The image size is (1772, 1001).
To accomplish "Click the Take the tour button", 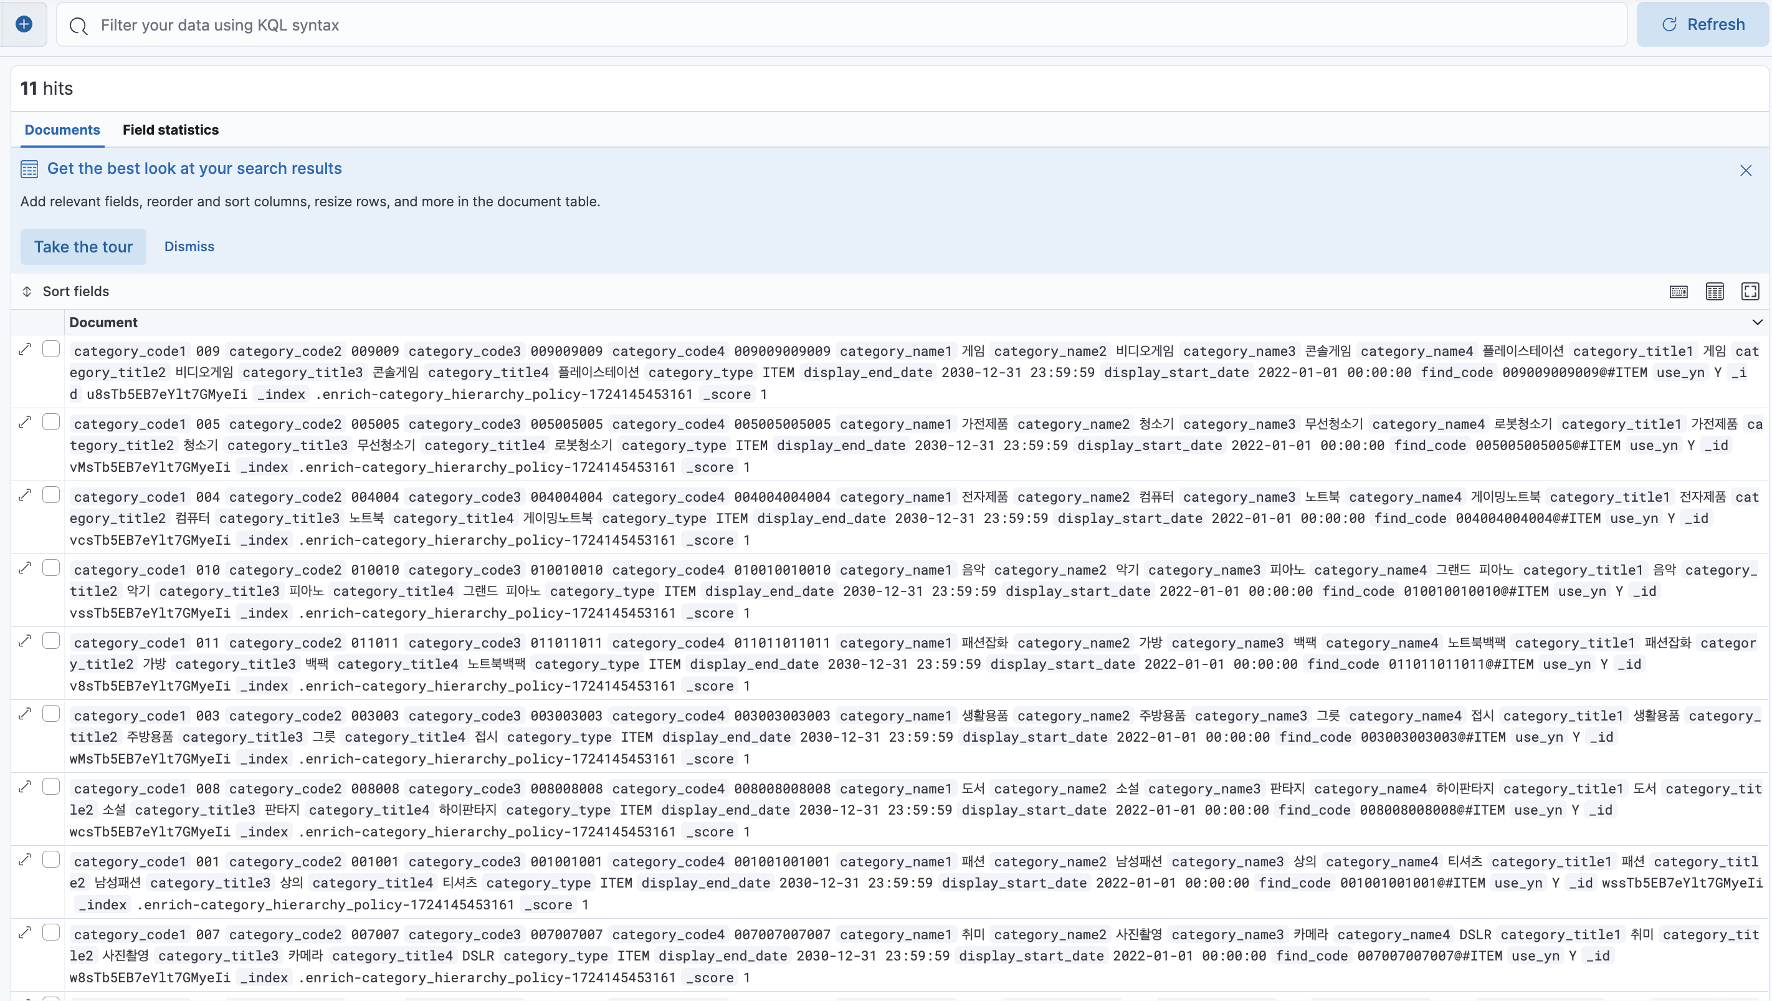I will pyautogui.click(x=83, y=247).
